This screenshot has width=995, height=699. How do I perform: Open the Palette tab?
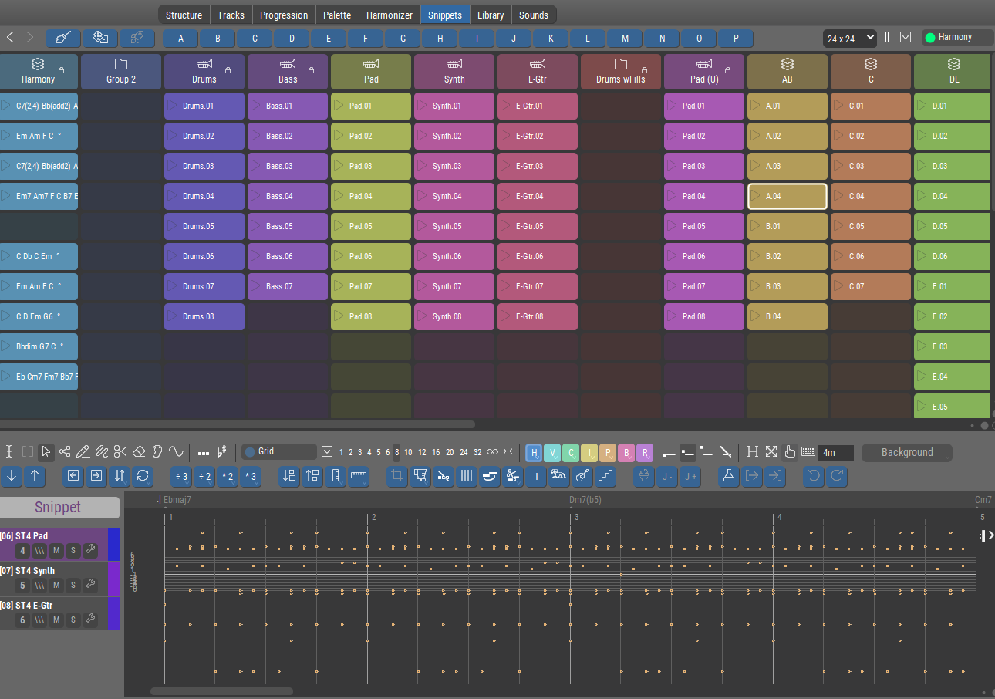[x=337, y=15]
